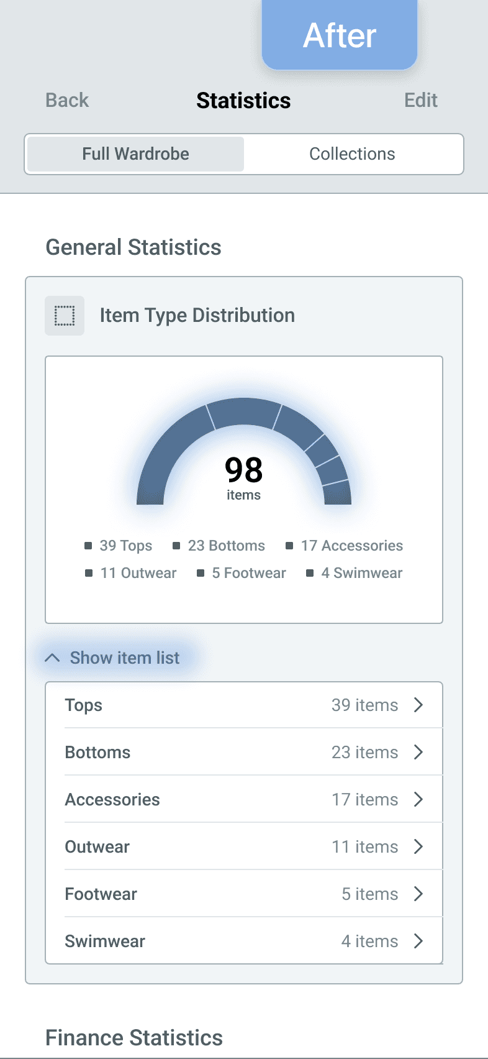Click the Item Type Distribution title
The width and height of the screenshot is (488, 1059).
pos(197,316)
